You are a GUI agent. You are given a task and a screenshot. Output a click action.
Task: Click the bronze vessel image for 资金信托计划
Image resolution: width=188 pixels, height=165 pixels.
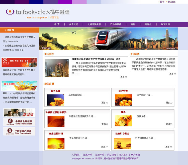click(56, 143)
